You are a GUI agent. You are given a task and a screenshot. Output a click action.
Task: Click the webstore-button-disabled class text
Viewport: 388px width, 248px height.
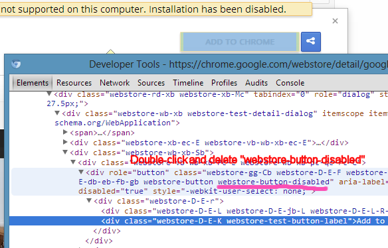coord(274,182)
